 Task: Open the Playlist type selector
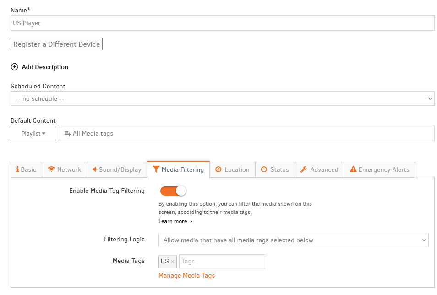[33, 133]
